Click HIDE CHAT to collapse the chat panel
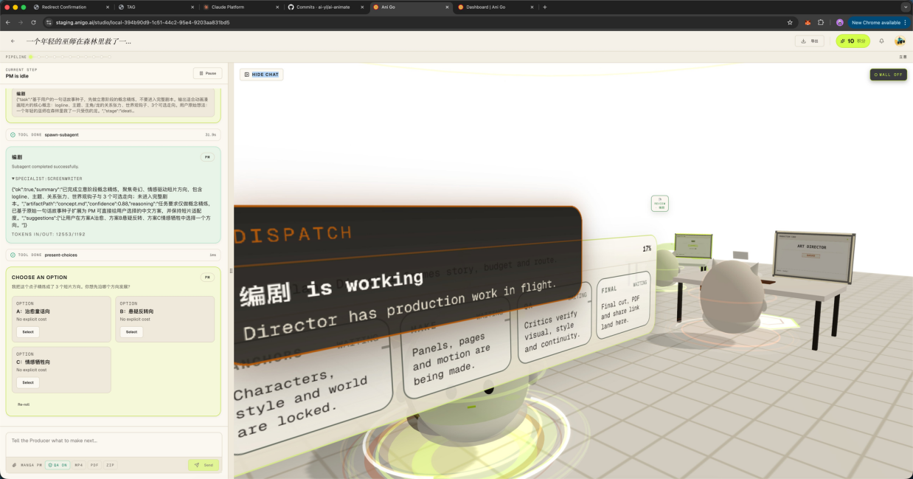 [261, 75]
